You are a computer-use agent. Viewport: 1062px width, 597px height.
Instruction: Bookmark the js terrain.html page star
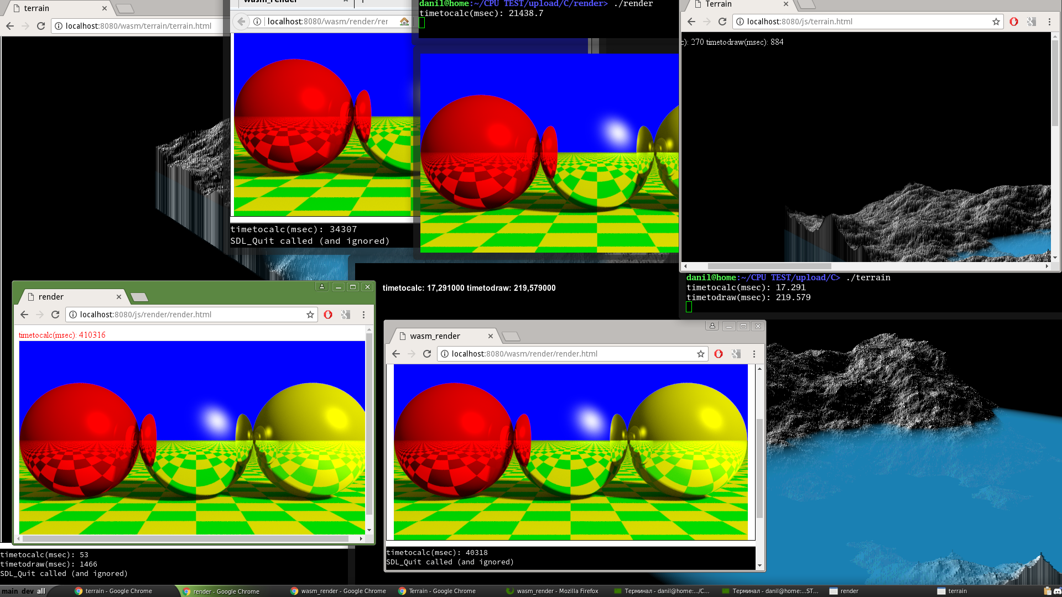click(x=996, y=22)
